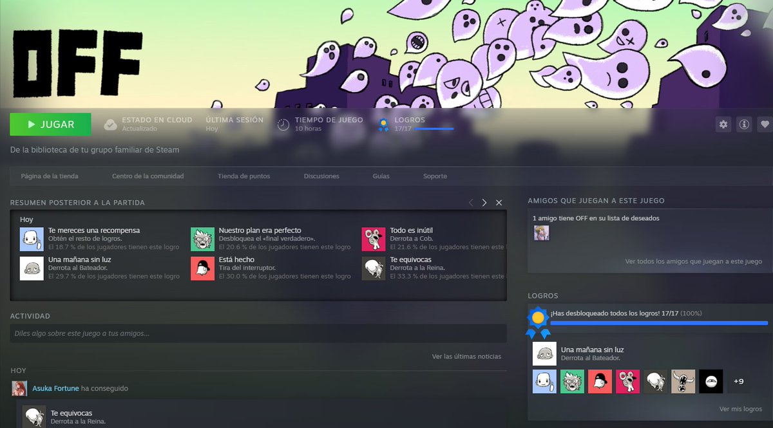This screenshot has width=773, height=428.
Task: Close the post-game summary panel
Action: (499, 203)
